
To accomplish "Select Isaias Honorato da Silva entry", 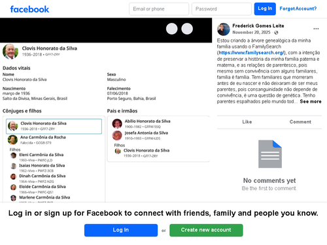I will pyautogui.click(x=42, y=165).
